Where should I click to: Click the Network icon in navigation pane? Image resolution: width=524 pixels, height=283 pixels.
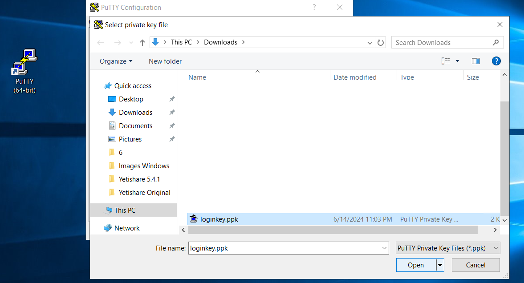pyautogui.click(x=108, y=228)
